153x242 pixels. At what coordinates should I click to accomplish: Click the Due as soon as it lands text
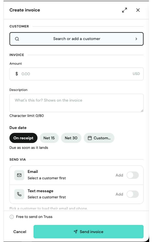[29, 148]
